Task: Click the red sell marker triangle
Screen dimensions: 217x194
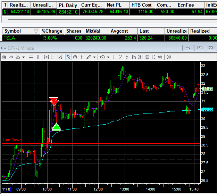Action: [54, 101]
